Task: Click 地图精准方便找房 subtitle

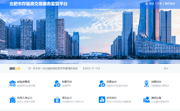Action: coord(160,85)
